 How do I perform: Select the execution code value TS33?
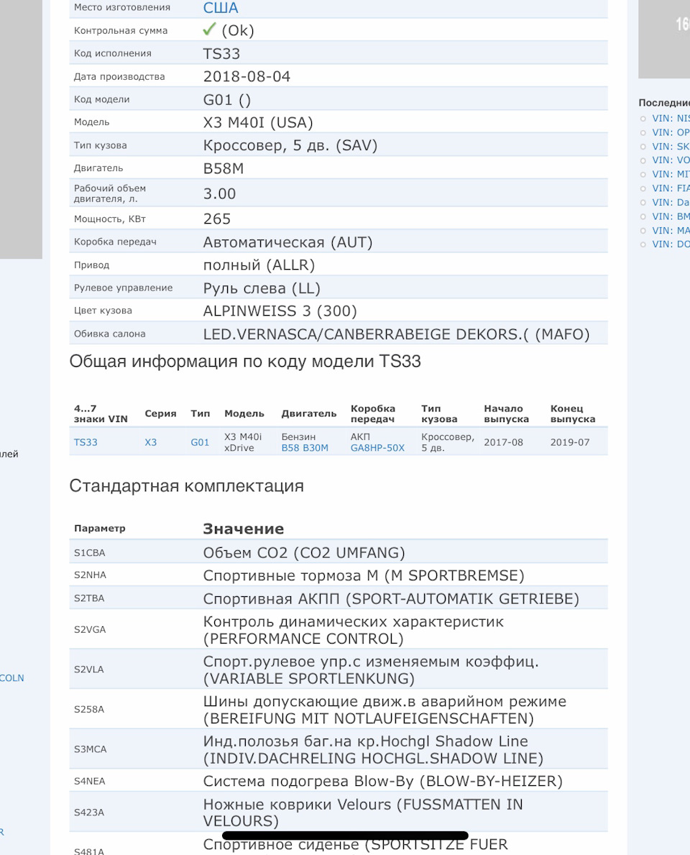221,53
